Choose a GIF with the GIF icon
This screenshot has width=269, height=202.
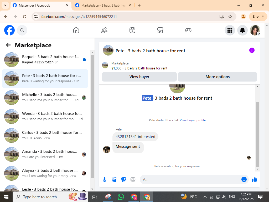coord(133,179)
